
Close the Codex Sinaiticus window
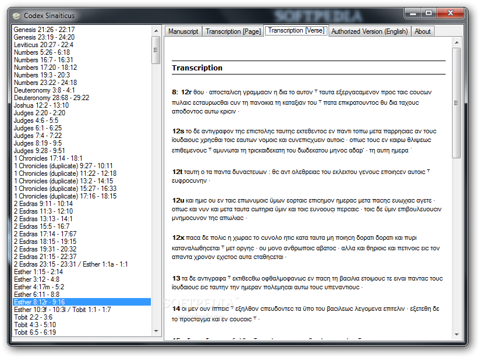pos(450,13)
